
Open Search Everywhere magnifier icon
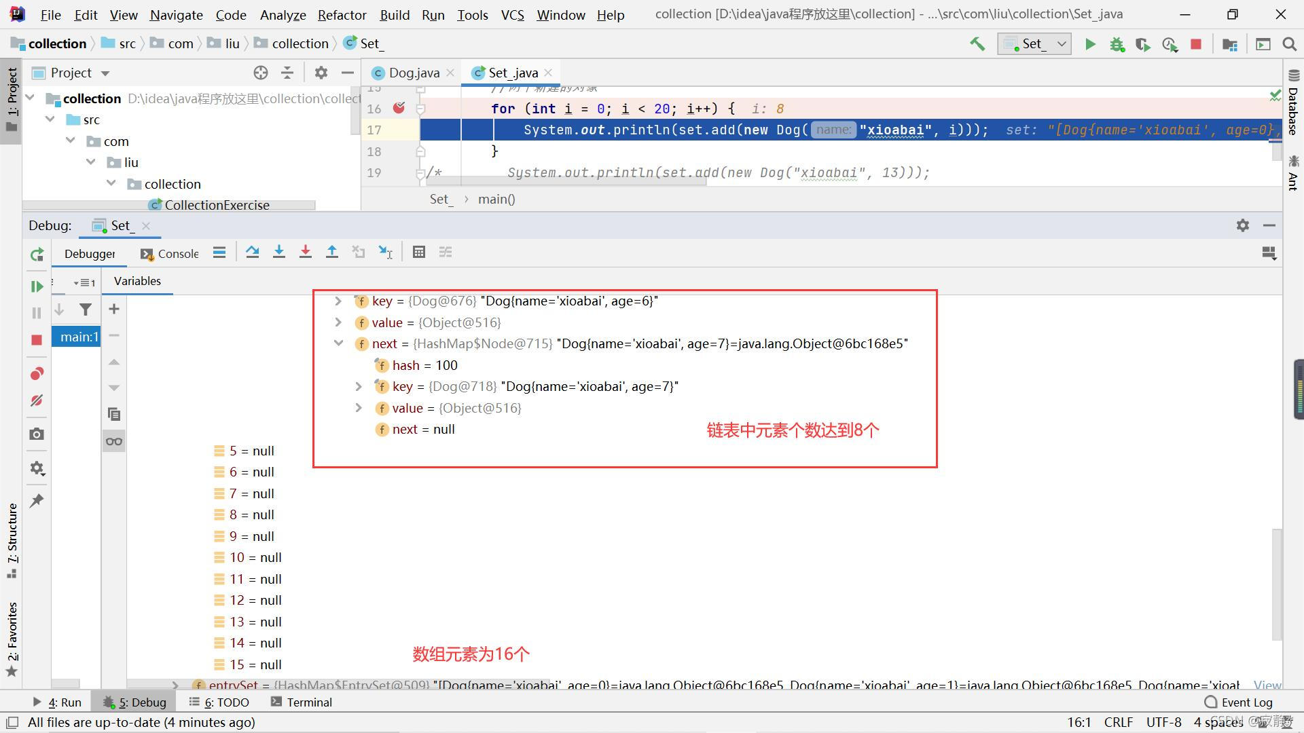tap(1289, 44)
